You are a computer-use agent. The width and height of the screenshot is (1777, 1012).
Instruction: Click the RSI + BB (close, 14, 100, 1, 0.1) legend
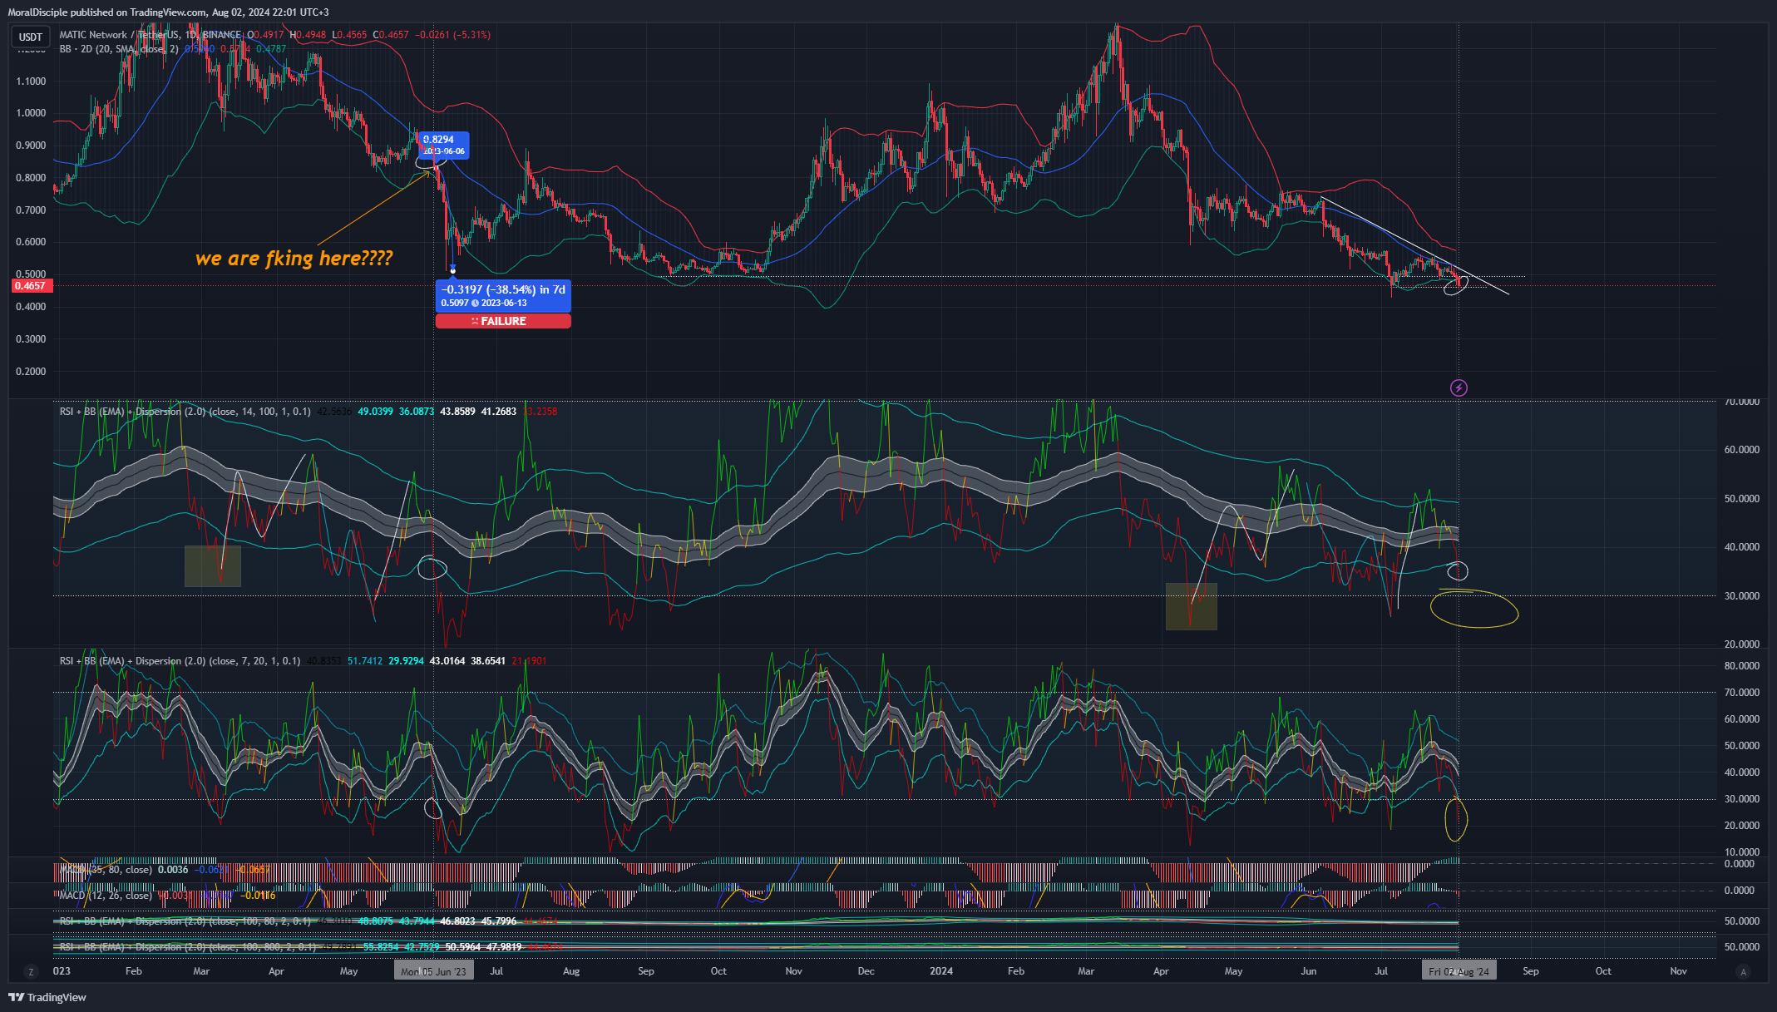(185, 412)
